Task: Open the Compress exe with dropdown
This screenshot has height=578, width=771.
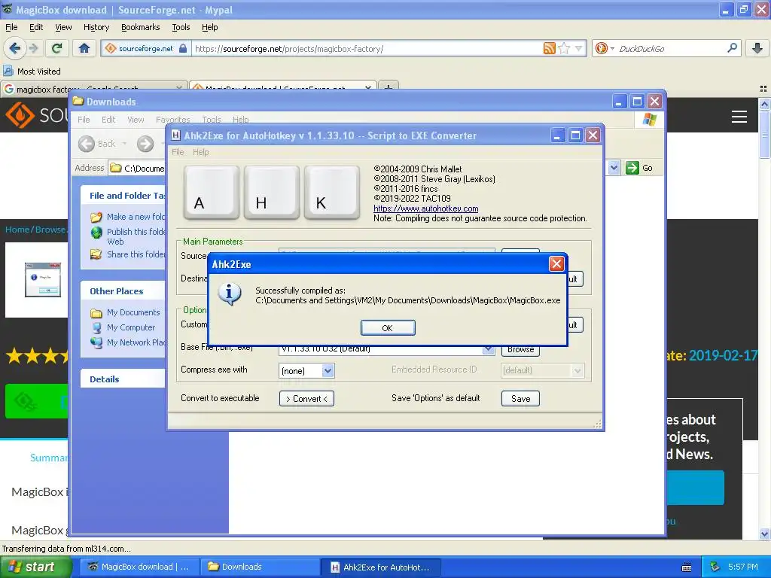Action: click(328, 370)
